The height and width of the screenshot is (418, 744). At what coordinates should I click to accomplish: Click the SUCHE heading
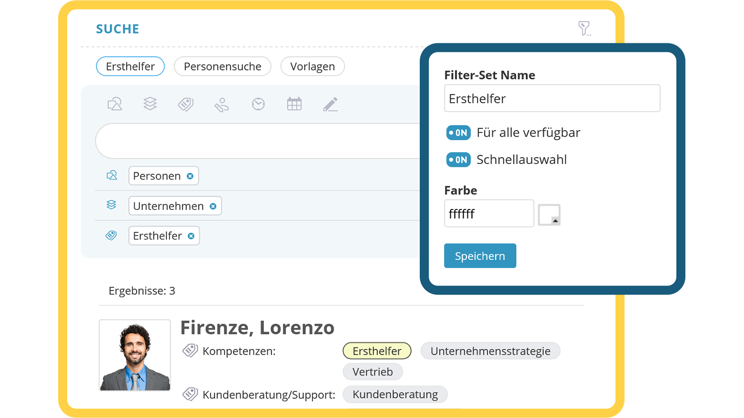point(118,29)
